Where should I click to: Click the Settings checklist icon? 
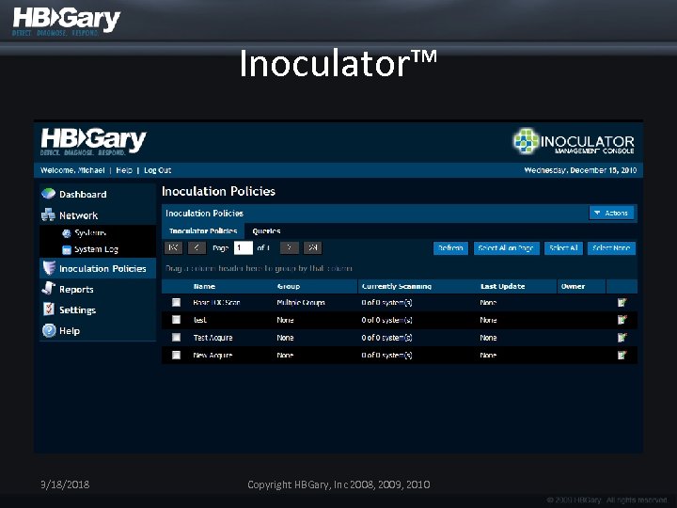pyautogui.click(x=49, y=309)
